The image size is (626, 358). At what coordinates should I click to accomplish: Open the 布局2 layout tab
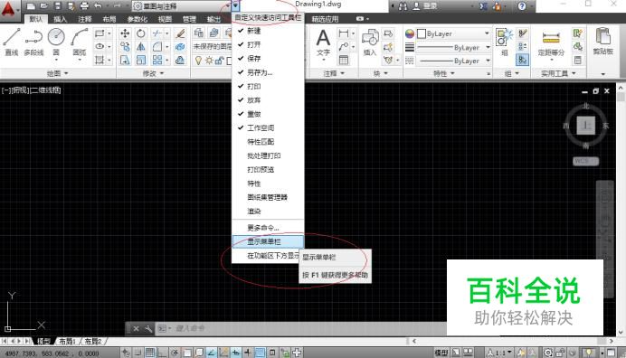point(92,341)
